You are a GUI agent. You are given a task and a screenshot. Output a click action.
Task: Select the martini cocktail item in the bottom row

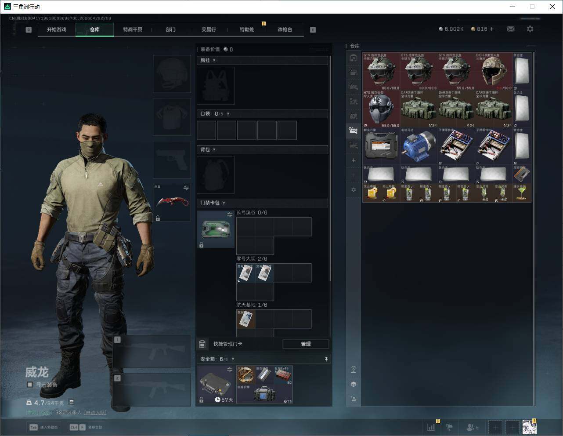(x=522, y=193)
